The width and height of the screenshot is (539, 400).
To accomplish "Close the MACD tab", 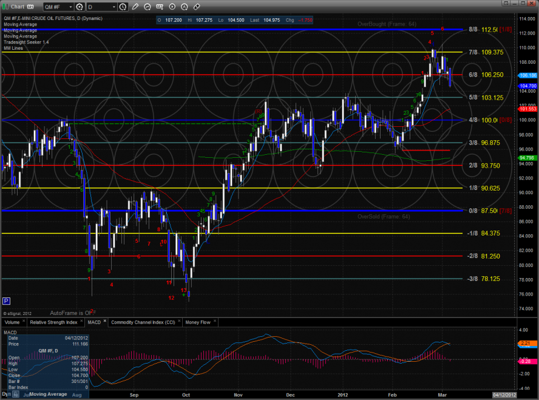I will (105, 322).
